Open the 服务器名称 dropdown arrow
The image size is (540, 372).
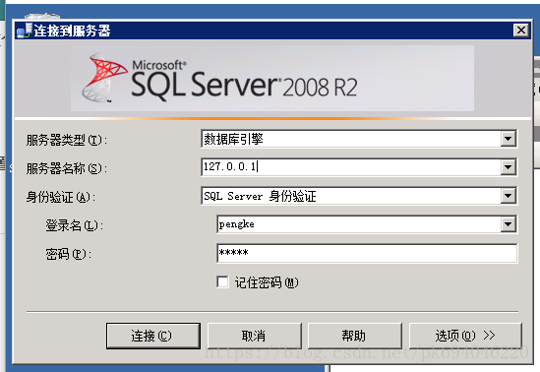click(508, 167)
